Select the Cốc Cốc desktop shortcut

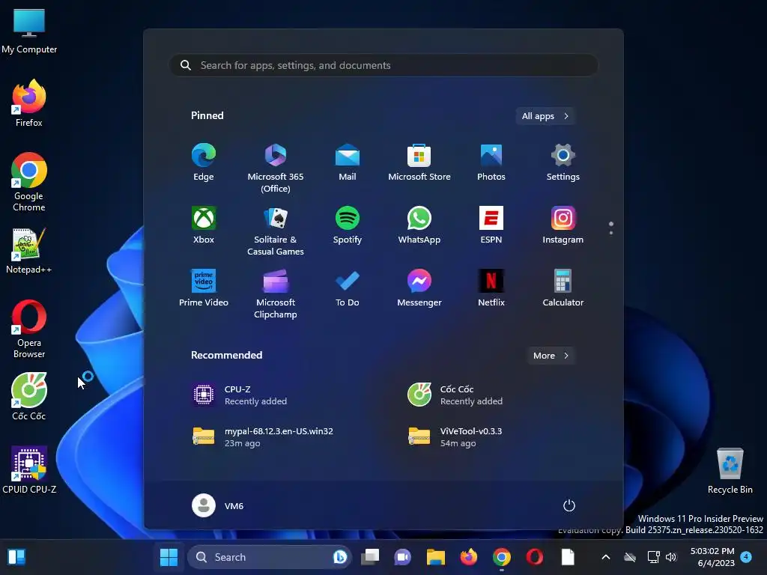coord(29,397)
